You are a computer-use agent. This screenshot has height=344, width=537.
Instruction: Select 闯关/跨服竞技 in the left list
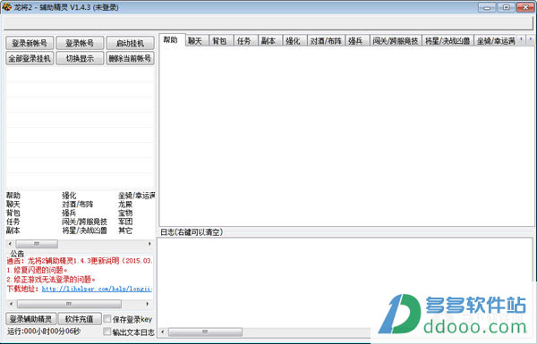coord(85,222)
